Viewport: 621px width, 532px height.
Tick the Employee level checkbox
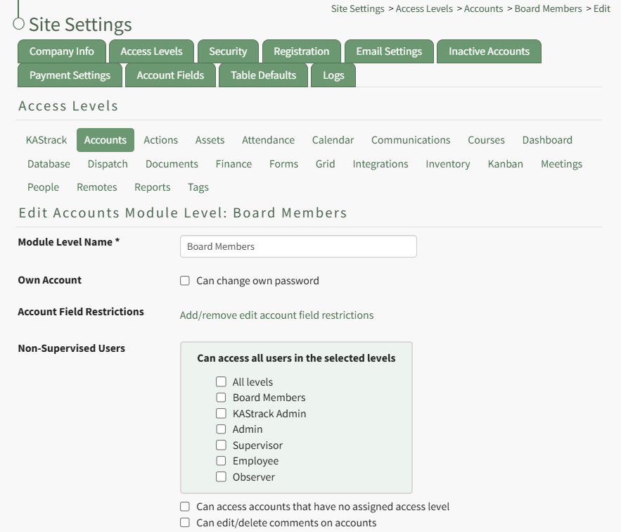pos(221,461)
